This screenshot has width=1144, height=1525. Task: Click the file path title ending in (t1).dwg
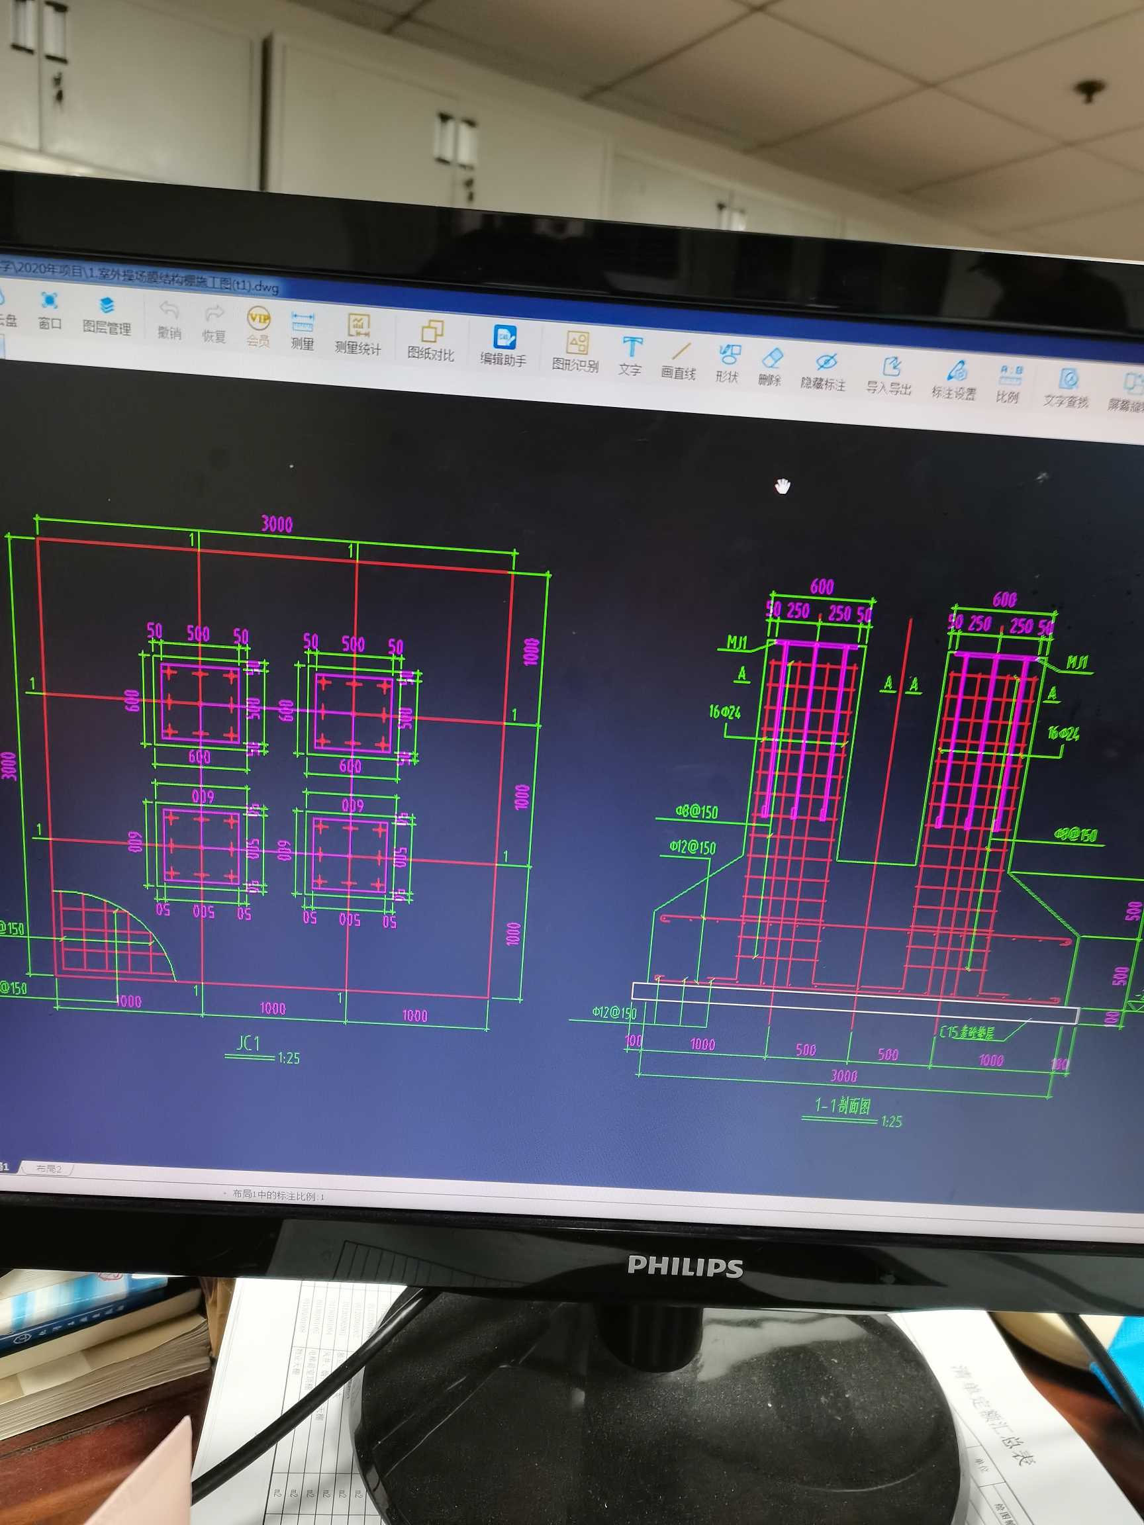coord(138,278)
